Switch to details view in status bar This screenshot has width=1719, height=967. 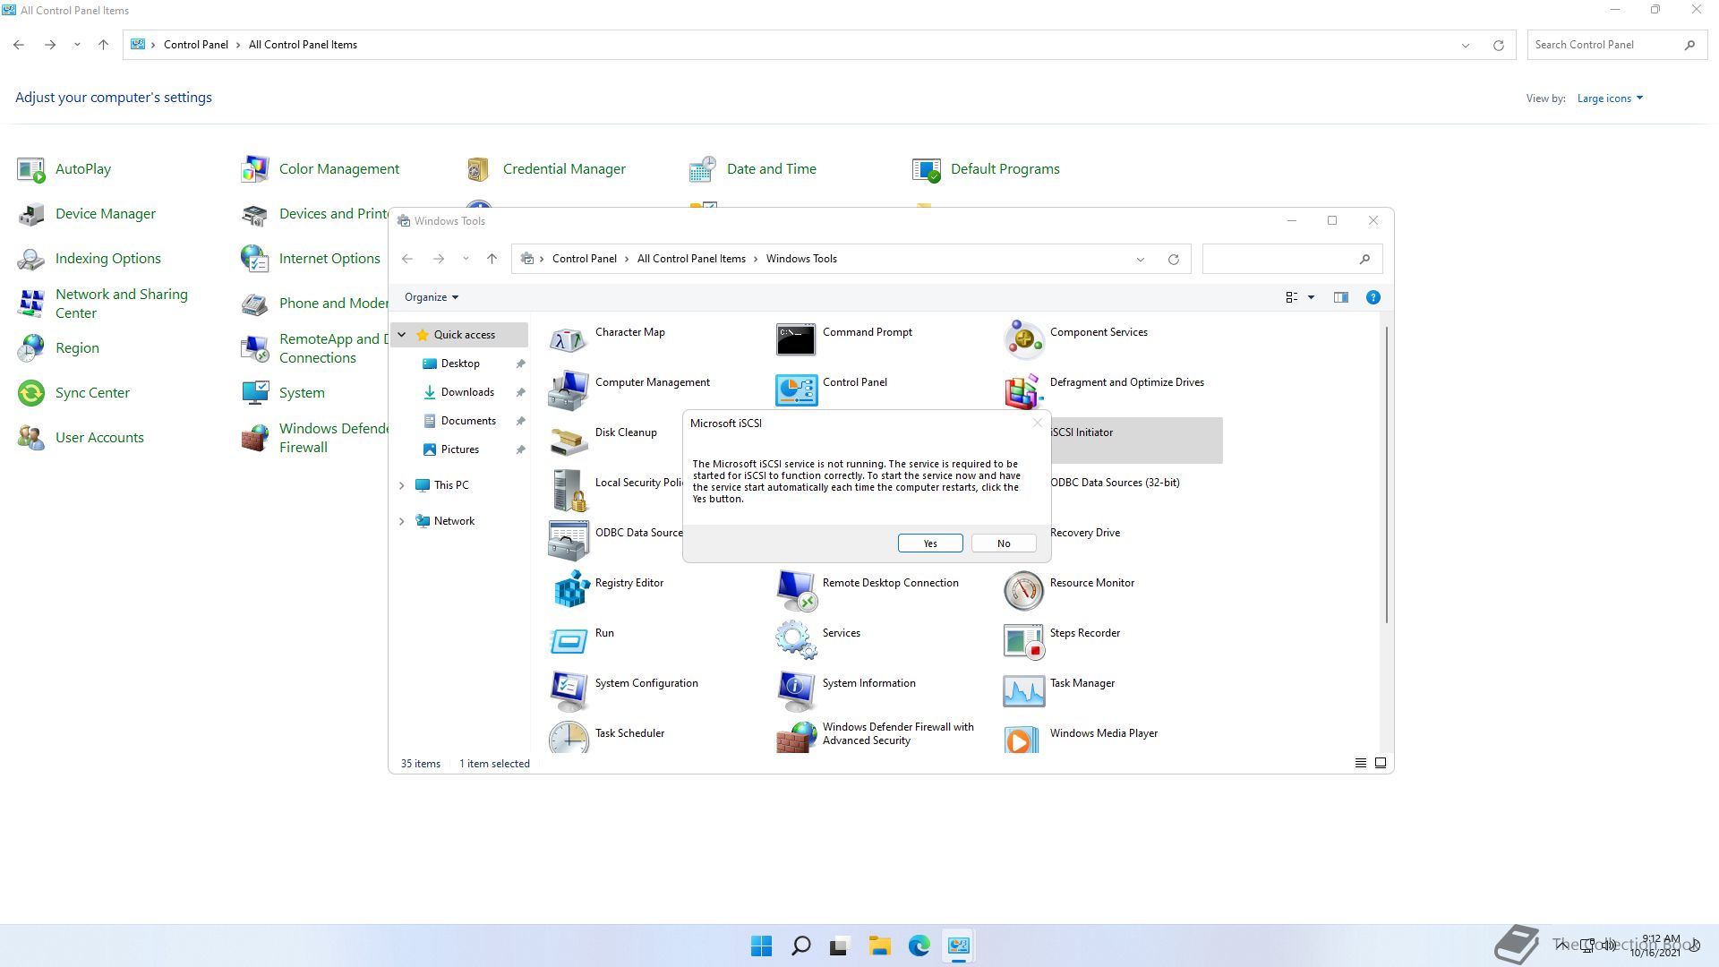1360,763
